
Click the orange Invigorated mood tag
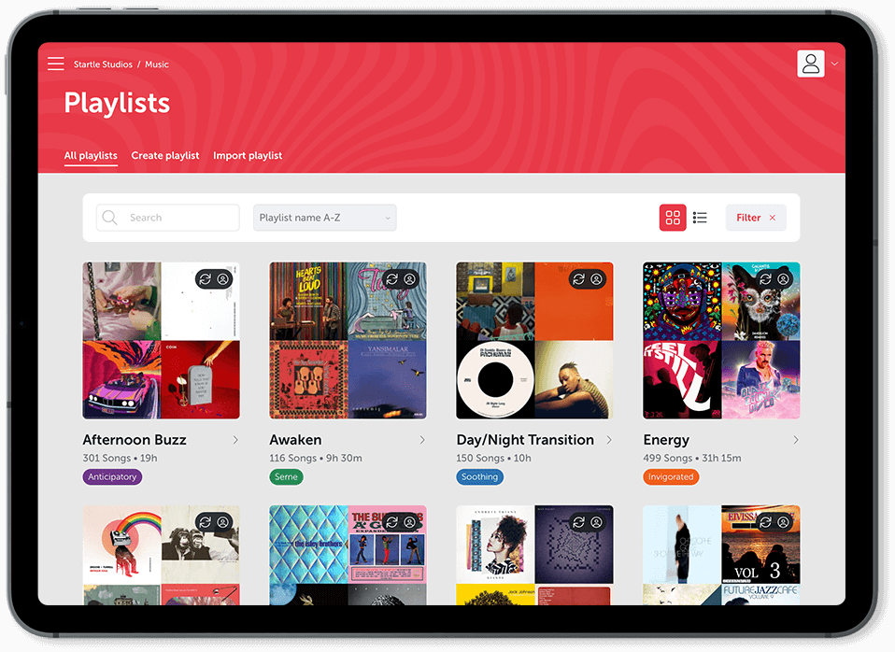coord(671,476)
